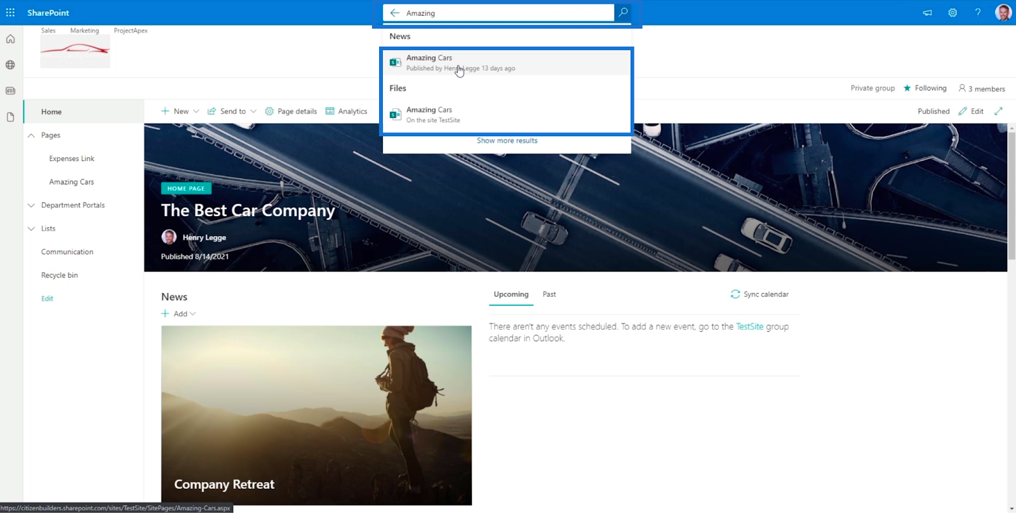Open My sites globe icon
Image resolution: width=1016 pixels, height=513 pixels.
10,65
